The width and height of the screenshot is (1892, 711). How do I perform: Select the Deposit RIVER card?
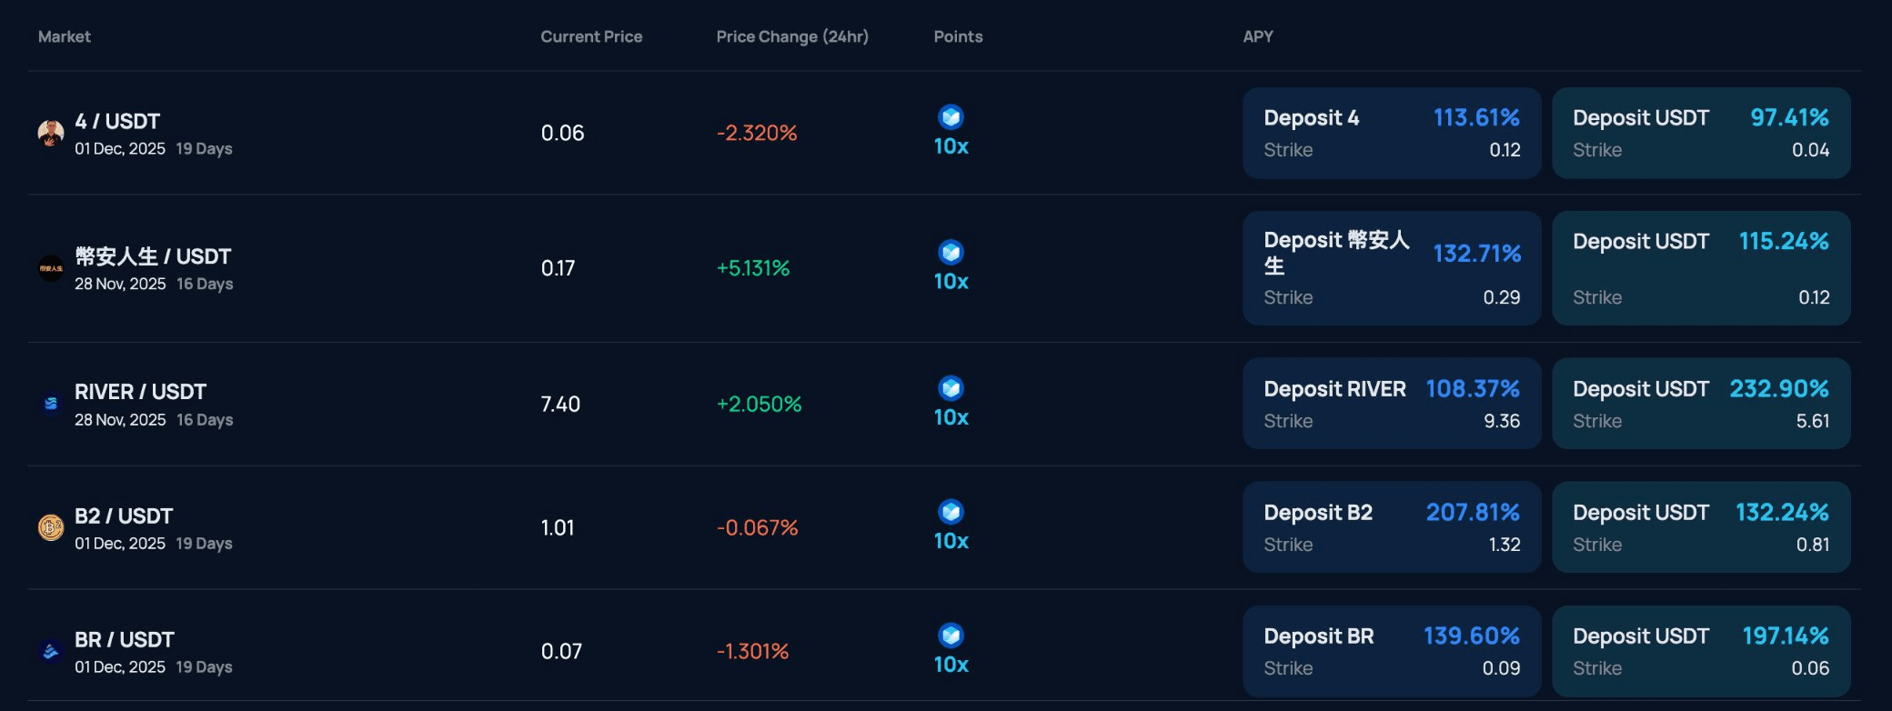point(1392,404)
